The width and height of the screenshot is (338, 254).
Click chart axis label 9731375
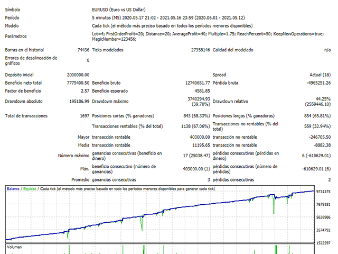point(323,192)
